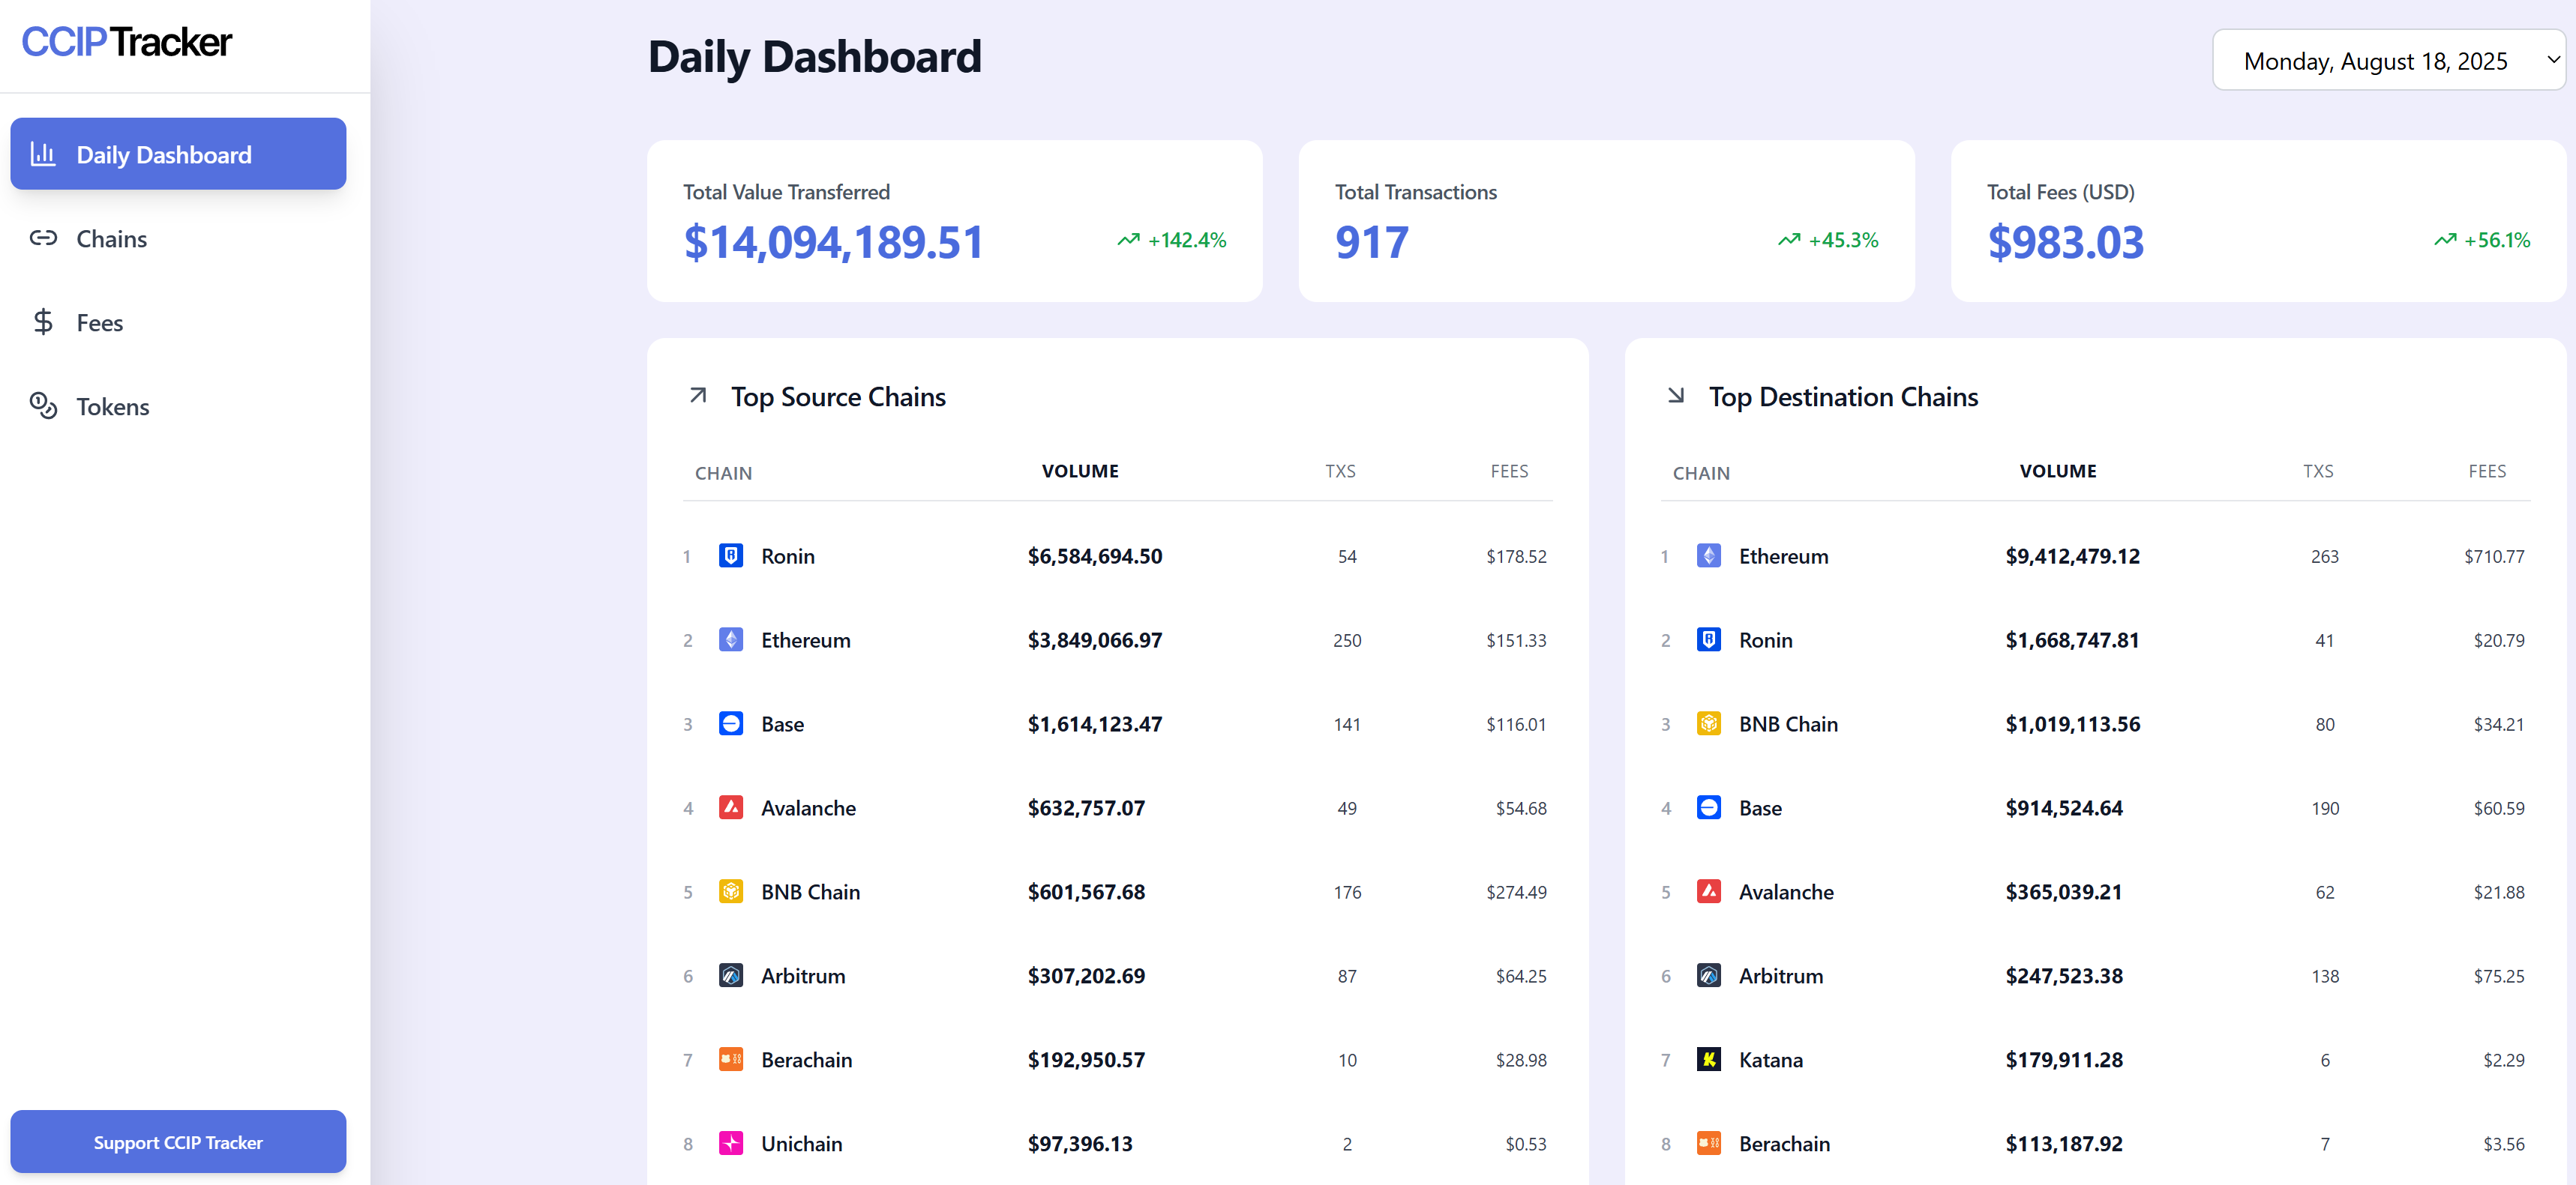This screenshot has height=1185, width=2576.
Task: Sort destination chains by TXS header
Action: pyautogui.click(x=2317, y=471)
